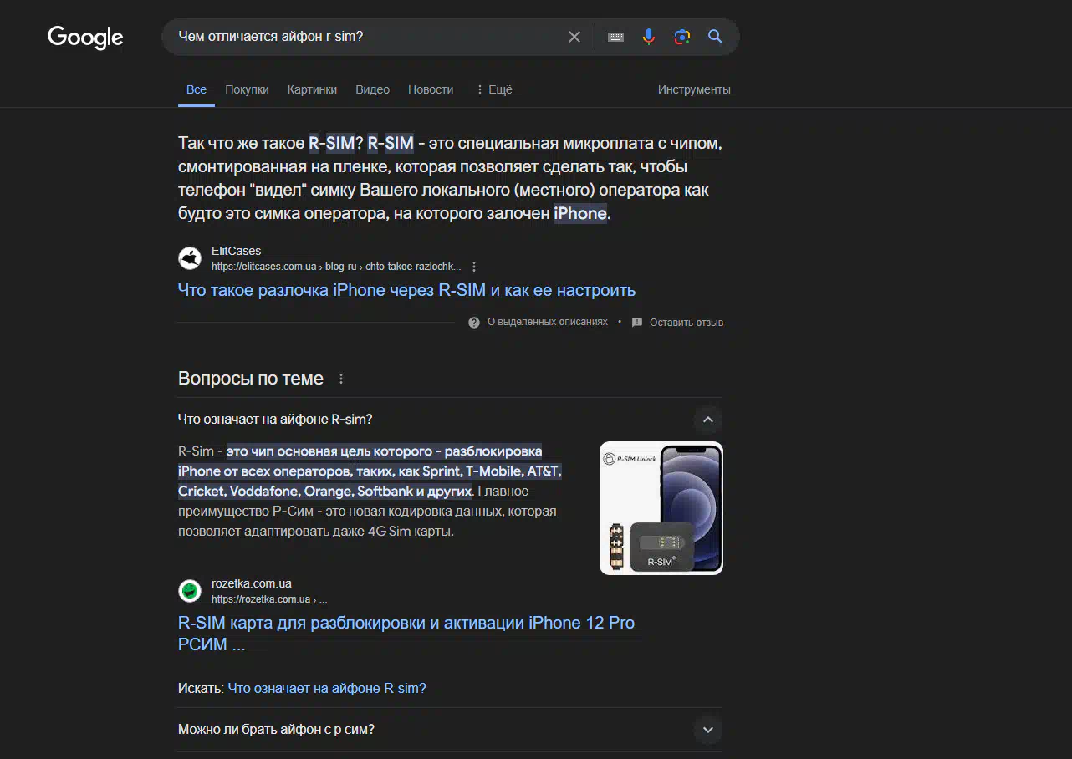Collapse the Что означает на айфоне R-sim question
Screen dimensions: 1072x759
click(708, 420)
